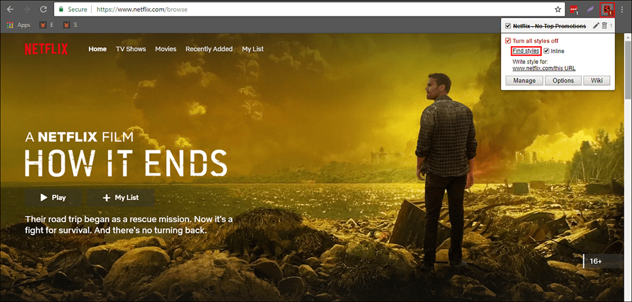632x302 pixels.
Task: Open My List in Netflix navigation
Action: 253,49
